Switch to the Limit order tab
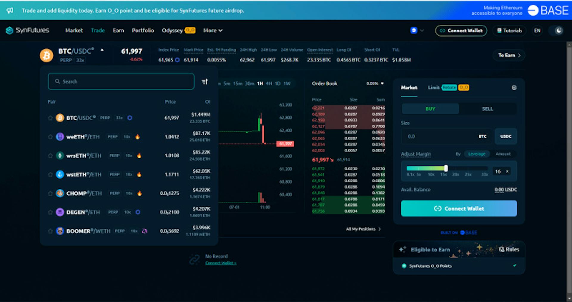 click(433, 87)
